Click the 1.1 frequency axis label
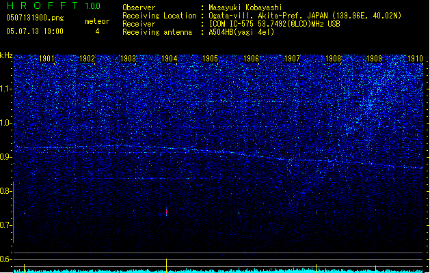The width and height of the screenshot is (430, 273). click(x=6, y=89)
